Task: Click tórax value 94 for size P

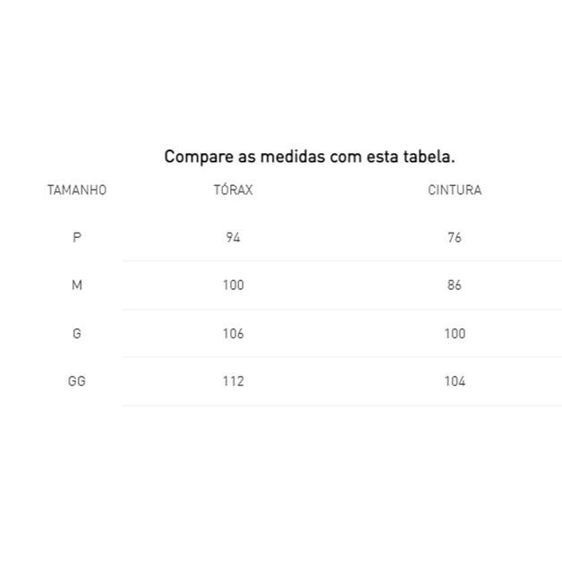Action: pyautogui.click(x=233, y=237)
